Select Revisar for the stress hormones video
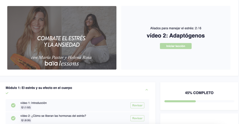The image size is (239, 124). [137, 118]
